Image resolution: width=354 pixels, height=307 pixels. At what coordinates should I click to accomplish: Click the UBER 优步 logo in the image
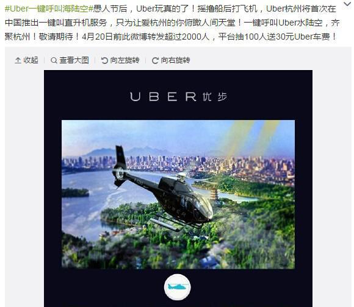click(178, 97)
